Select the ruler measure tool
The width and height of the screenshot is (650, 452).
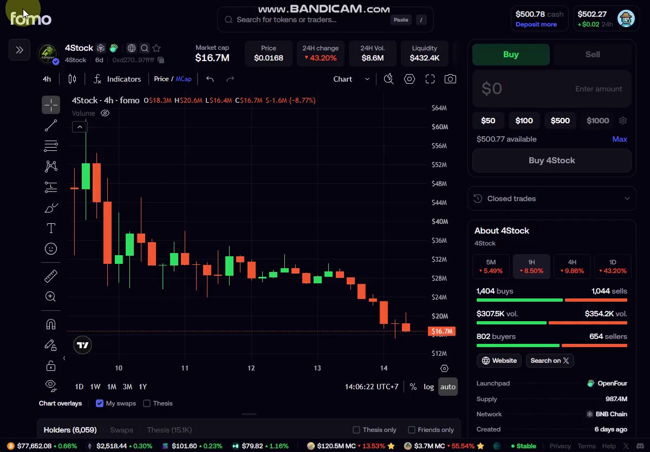[x=51, y=276]
